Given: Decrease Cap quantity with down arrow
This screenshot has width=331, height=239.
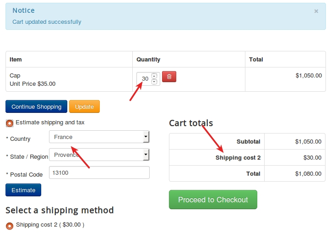Looking at the screenshot, I should click(154, 82).
